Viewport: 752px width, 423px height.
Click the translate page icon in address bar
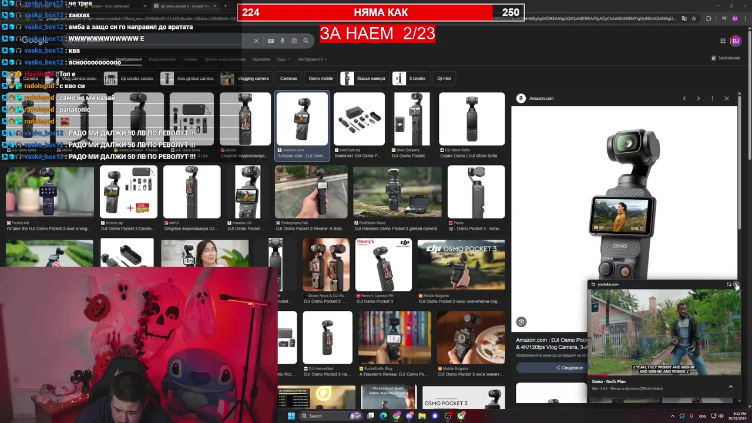pos(684,19)
